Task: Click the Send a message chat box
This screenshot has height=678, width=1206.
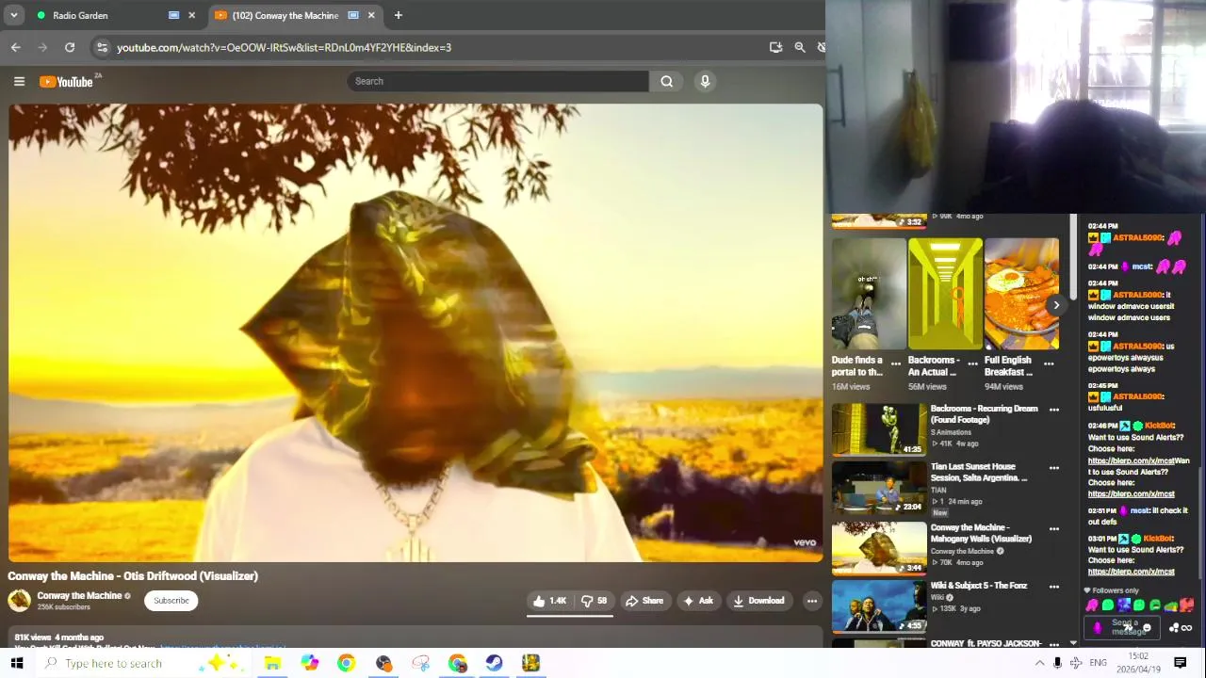Action: (1123, 627)
